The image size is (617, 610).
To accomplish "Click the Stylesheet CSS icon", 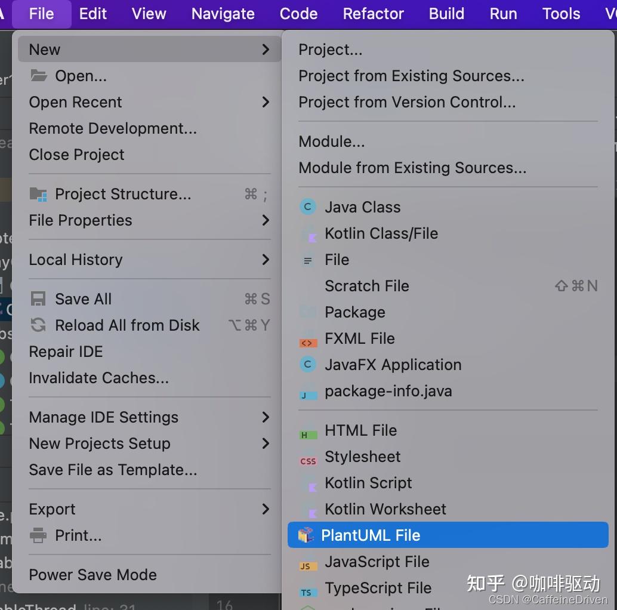I will (308, 459).
